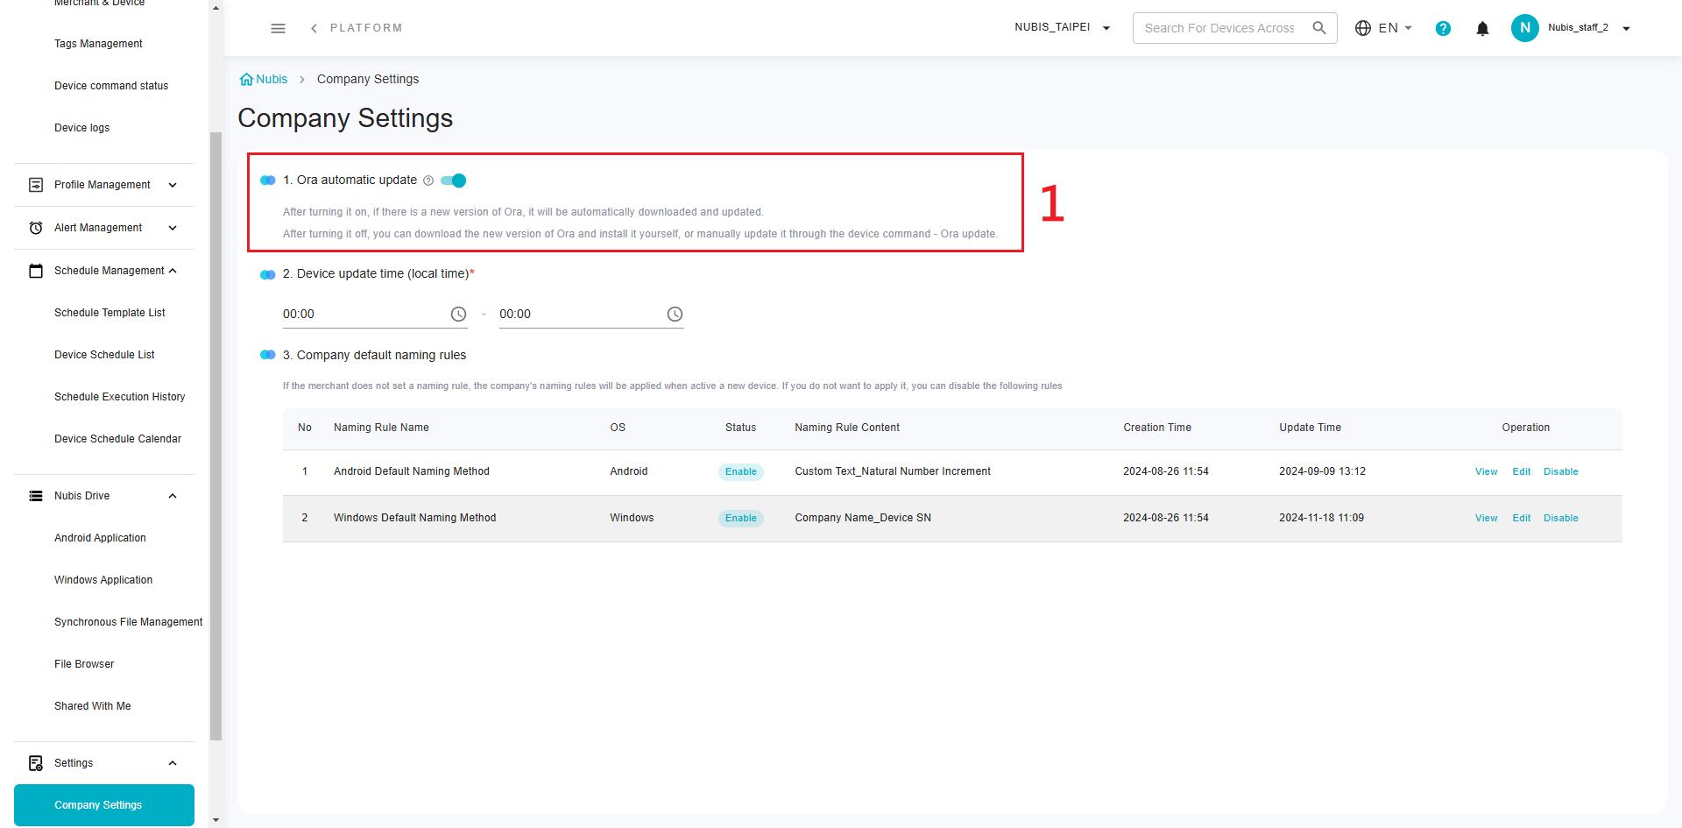Screen dimensions: 1682x828
Task: Click the 2024-11-18 11:09 update time cell
Action: coord(1321,518)
